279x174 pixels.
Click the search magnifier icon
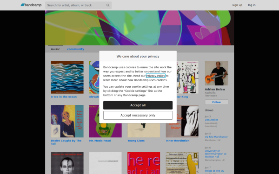[108, 5]
